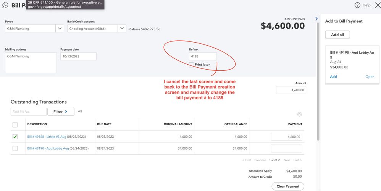Click the Add all button
This screenshot has height=191, width=381.
pos(337,35)
